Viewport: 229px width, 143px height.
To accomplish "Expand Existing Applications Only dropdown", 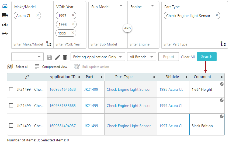I will point(98,57).
